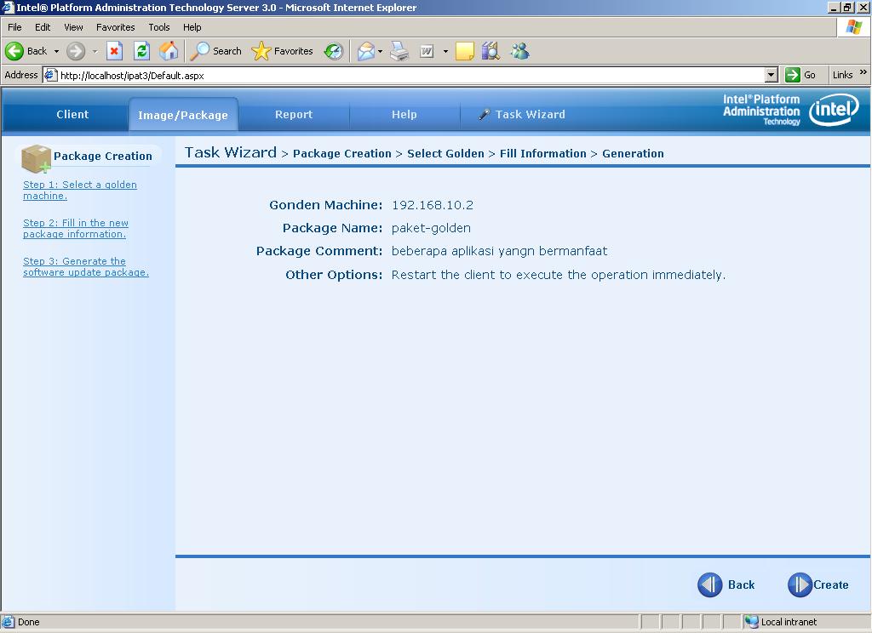The image size is (872, 633).
Task: Switch to the Report tab
Action: pos(294,115)
